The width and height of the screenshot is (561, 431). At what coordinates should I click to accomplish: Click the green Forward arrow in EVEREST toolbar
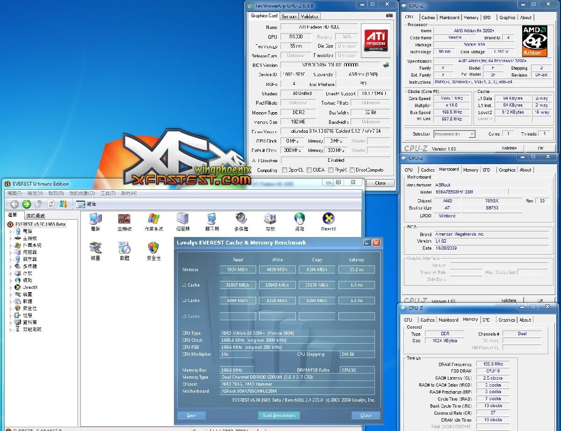27,204
